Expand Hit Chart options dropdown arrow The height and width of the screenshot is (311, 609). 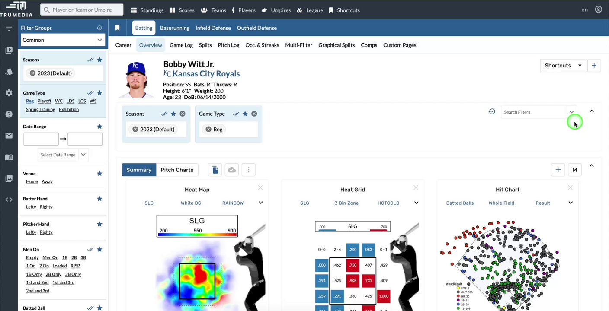coord(571,203)
